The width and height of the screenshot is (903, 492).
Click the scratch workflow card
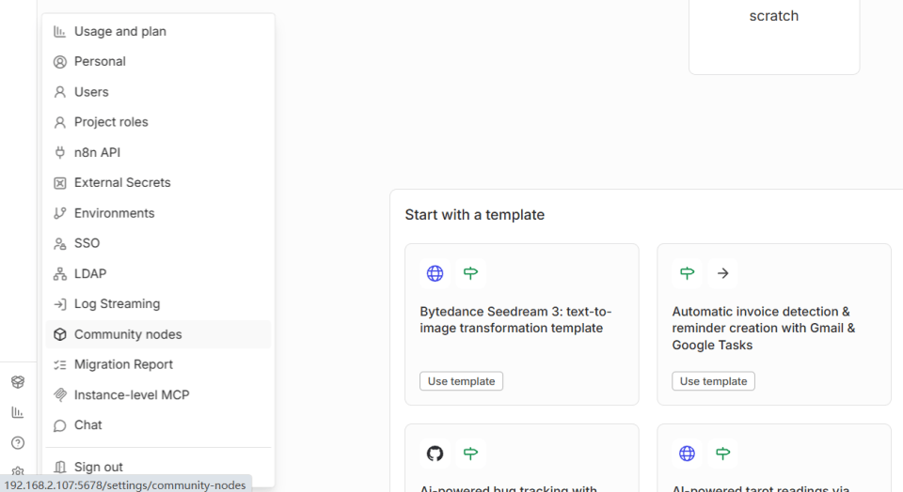point(773,28)
